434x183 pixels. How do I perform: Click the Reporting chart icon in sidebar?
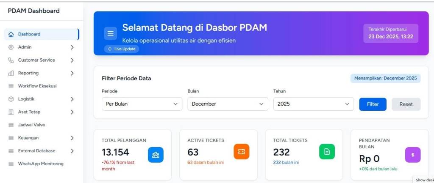[x=11, y=73]
